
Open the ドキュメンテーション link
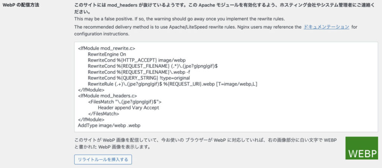point(326,27)
